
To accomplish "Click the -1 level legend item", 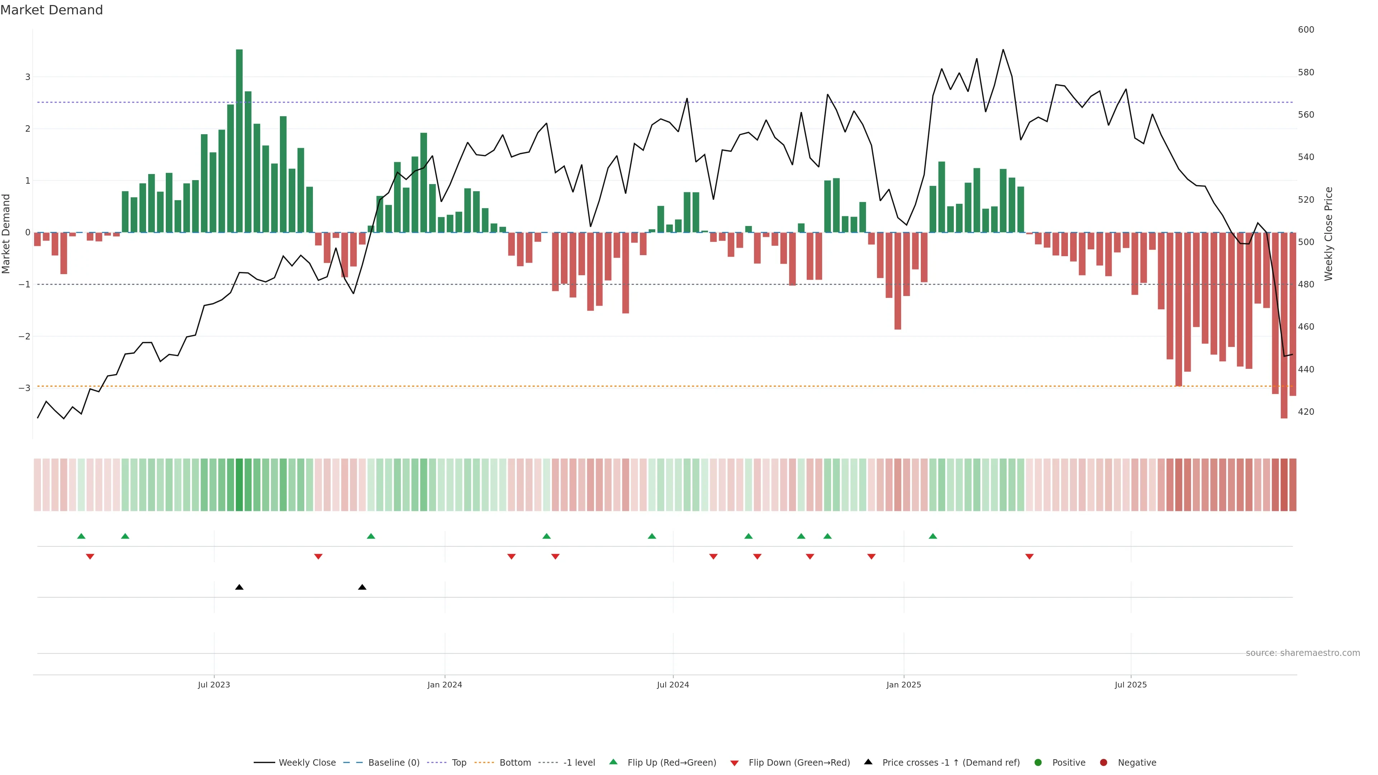I will 579,763.
